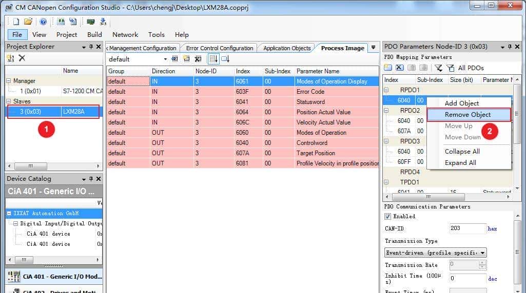Click the green circuit board toolbar icon

coord(91,22)
